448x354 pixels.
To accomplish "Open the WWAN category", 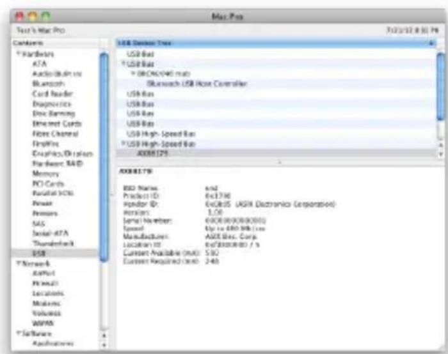I will [x=43, y=323].
